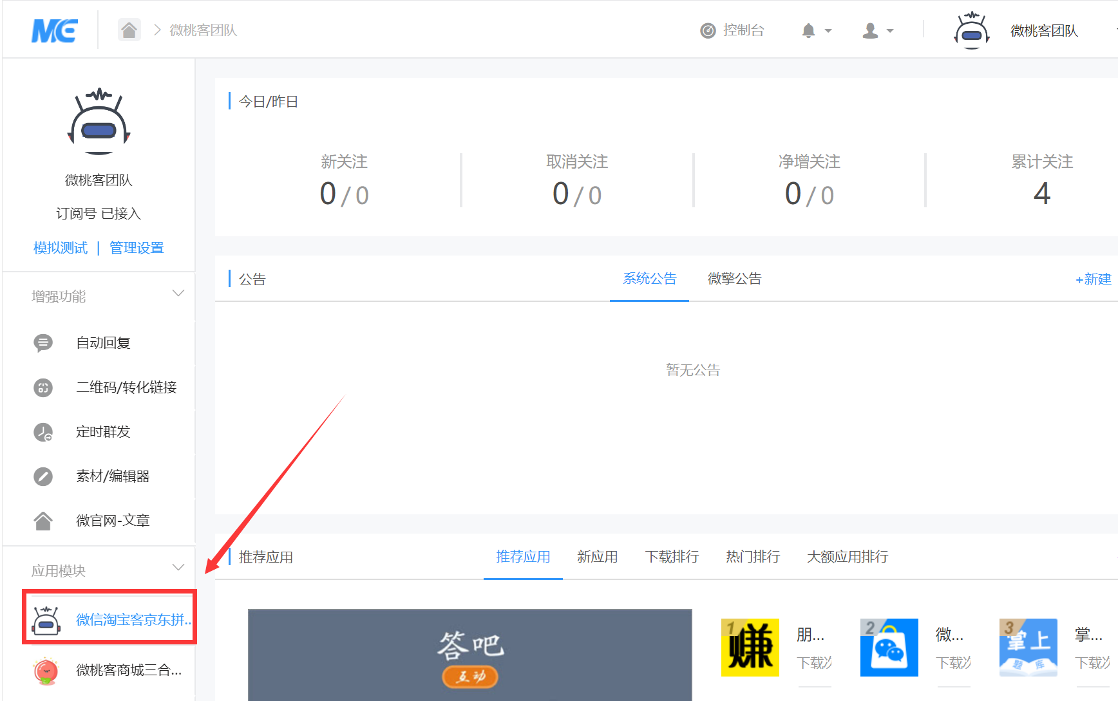
Task: Select the 大额应用排行 tab
Action: point(848,557)
